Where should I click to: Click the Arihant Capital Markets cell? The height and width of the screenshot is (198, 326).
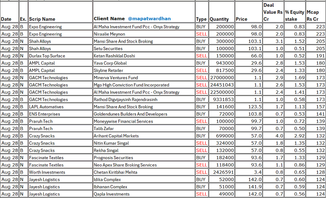144,136
